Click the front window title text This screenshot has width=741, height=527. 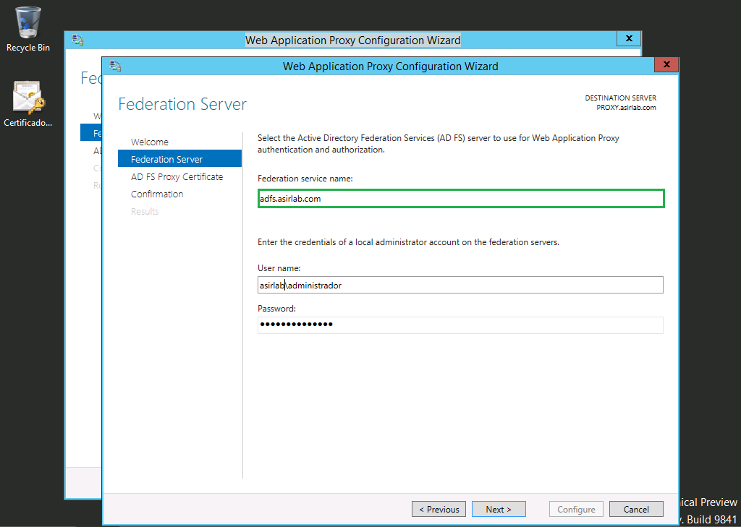390,66
